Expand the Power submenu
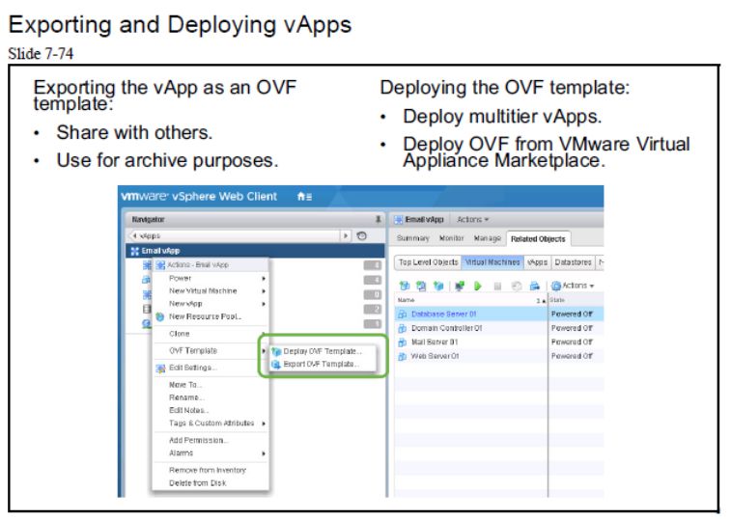The width and height of the screenshot is (731, 519). click(x=211, y=278)
